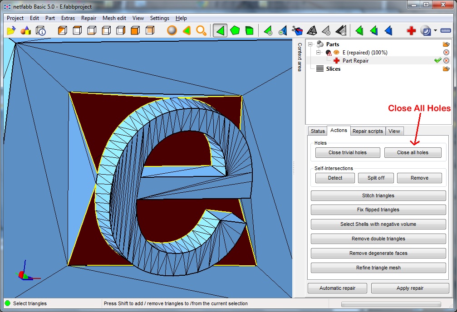Click the add triangles tool icon
Viewport: 457px width, 312px height.
click(x=268, y=30)
